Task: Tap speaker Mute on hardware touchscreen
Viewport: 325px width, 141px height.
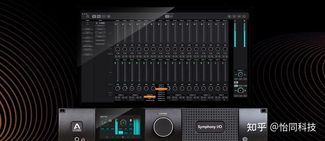Action: 121,129
